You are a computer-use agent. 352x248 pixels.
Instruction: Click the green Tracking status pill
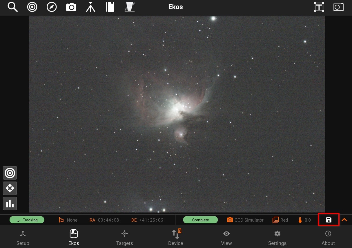(27, 220)
